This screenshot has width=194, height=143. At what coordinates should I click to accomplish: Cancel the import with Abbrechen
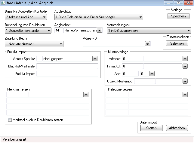pos(177,128)
